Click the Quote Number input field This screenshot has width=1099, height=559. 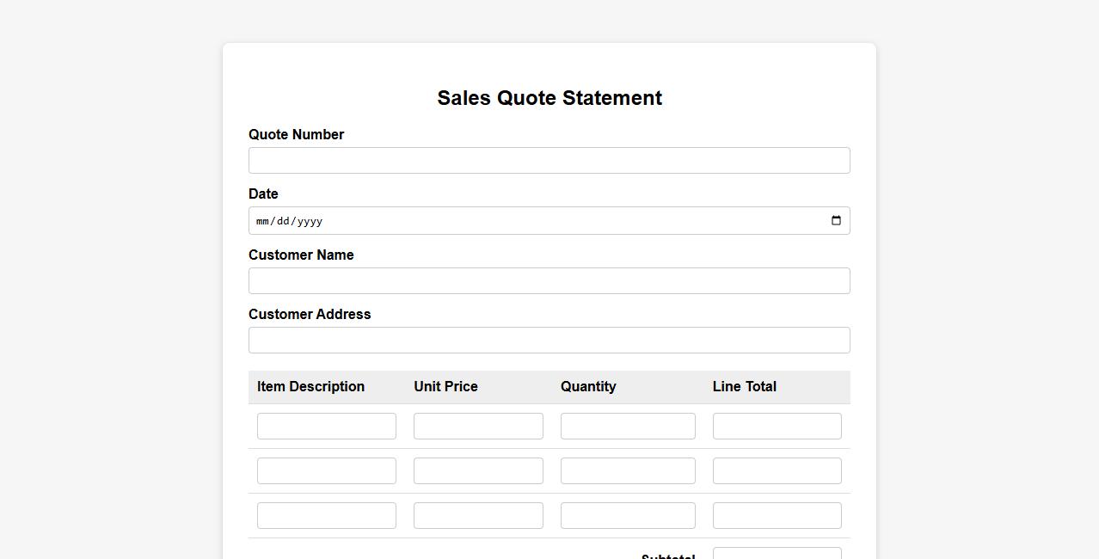coord(549,161)
